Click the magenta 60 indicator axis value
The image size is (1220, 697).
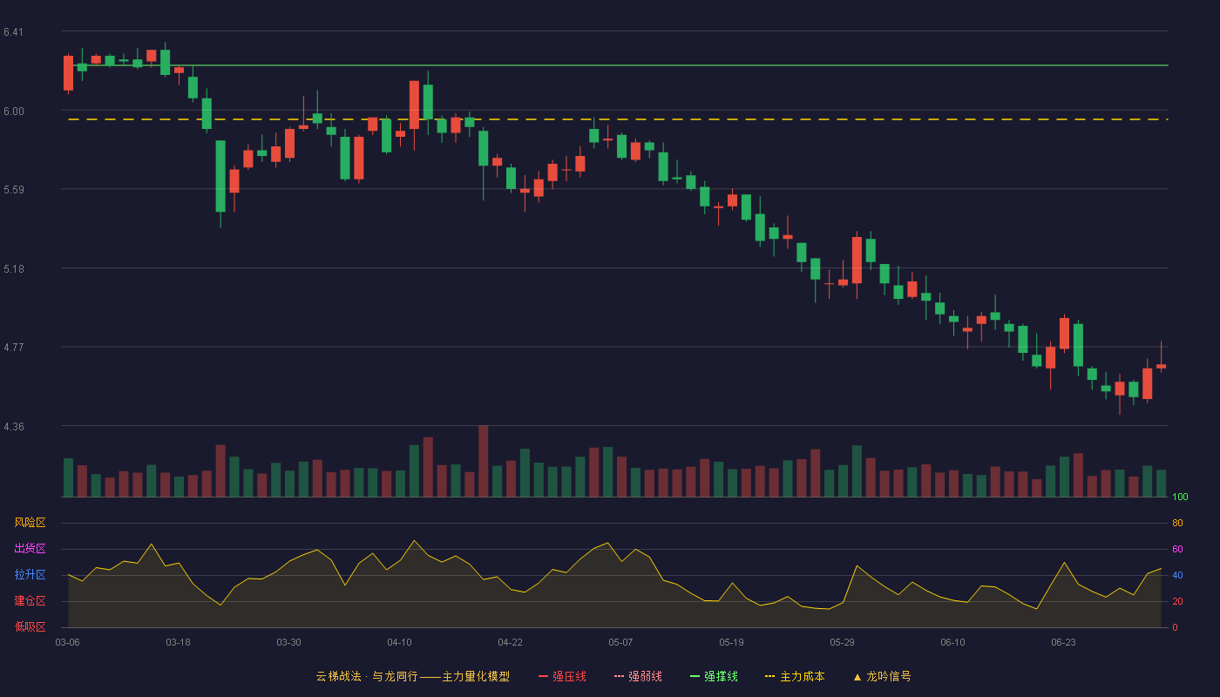click(x=1177, y=550)
